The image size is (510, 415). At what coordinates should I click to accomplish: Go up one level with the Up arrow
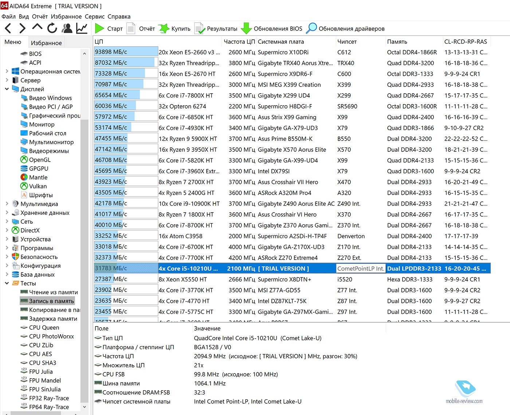point(37,27)
